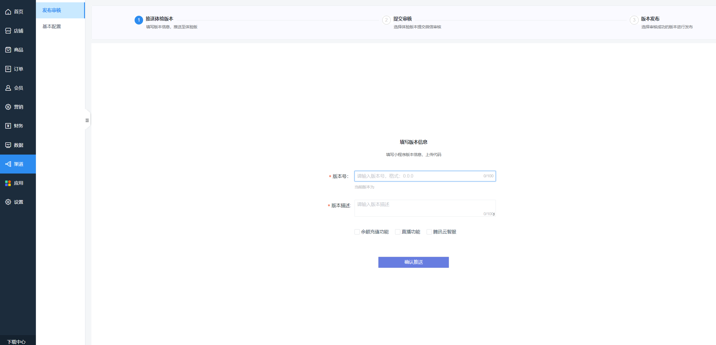Select the finance (财务) yen icon
Screen dimensions: 716x345
(x=8, y=126)
